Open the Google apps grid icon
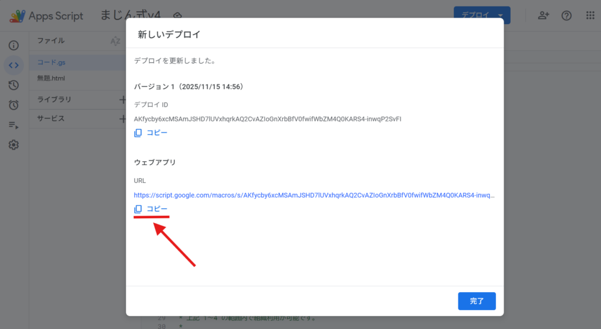Image resolution: width=601 pixels, height=329 pixels. 590,16
